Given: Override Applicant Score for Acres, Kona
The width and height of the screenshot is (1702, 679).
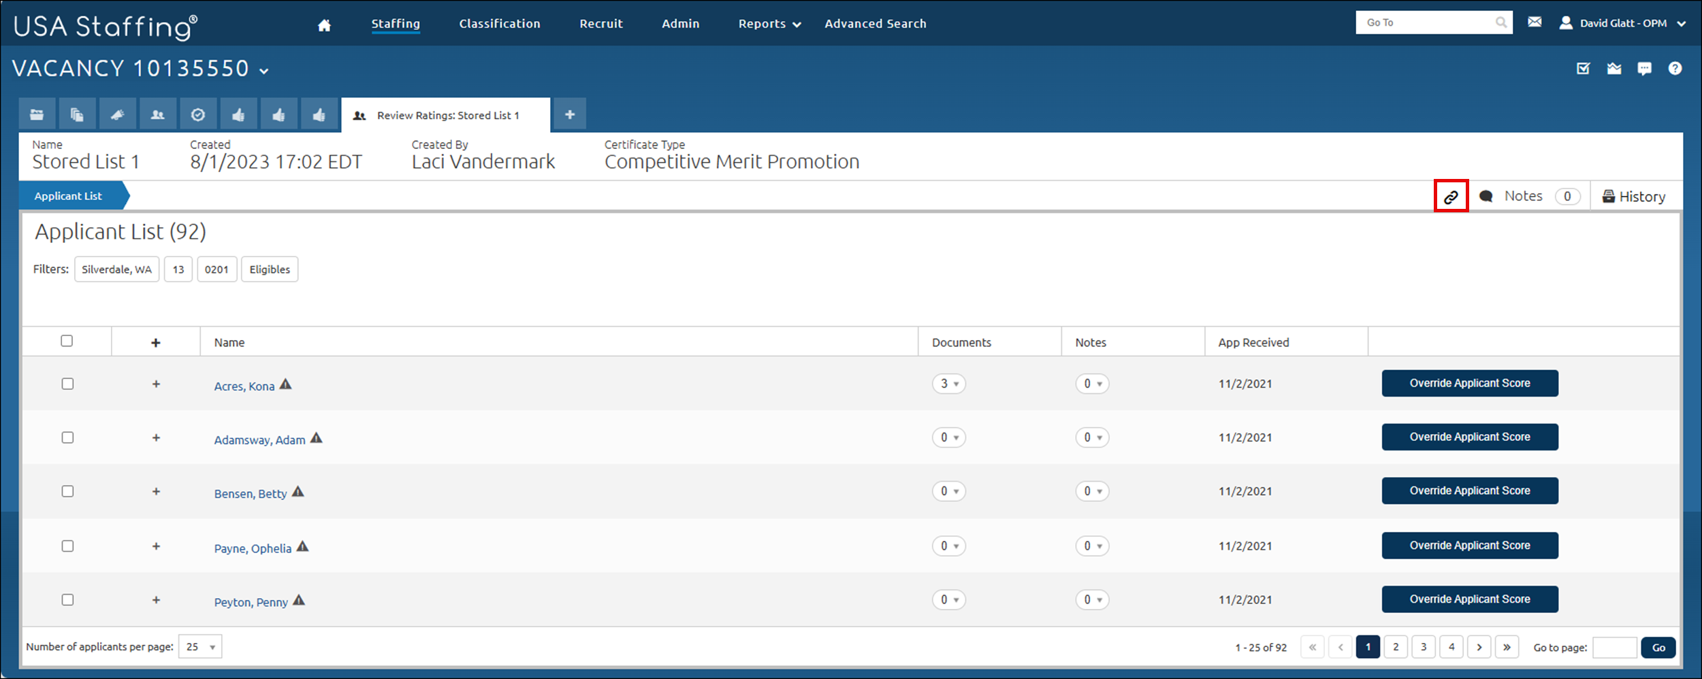Looking at the screenshot, I should click(1470, 383).
